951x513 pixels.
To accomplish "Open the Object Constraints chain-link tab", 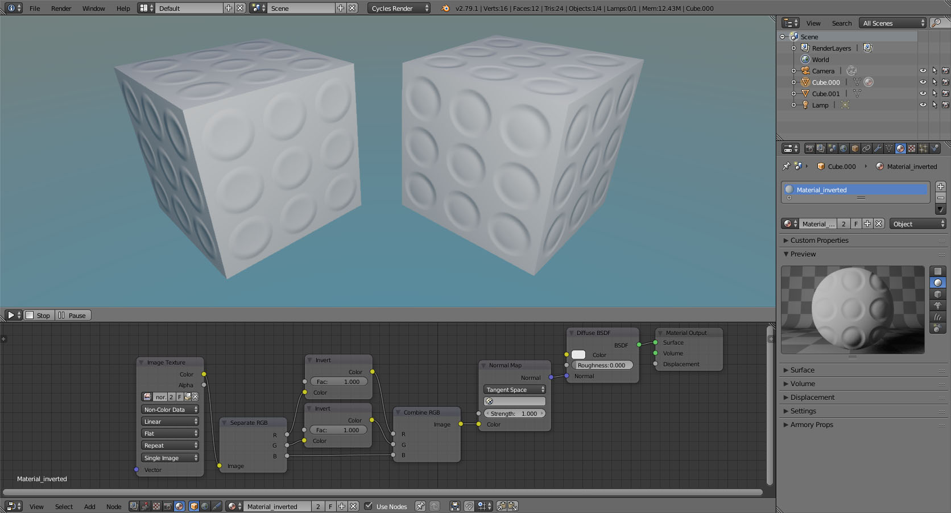I will pyautogui.click(x=866, y=148).
